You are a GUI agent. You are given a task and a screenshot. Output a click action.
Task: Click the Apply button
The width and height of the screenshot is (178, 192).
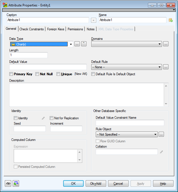tap(141, 183)
